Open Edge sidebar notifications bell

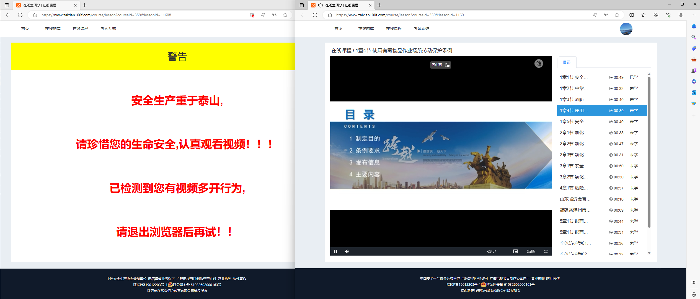coord(694,27)
